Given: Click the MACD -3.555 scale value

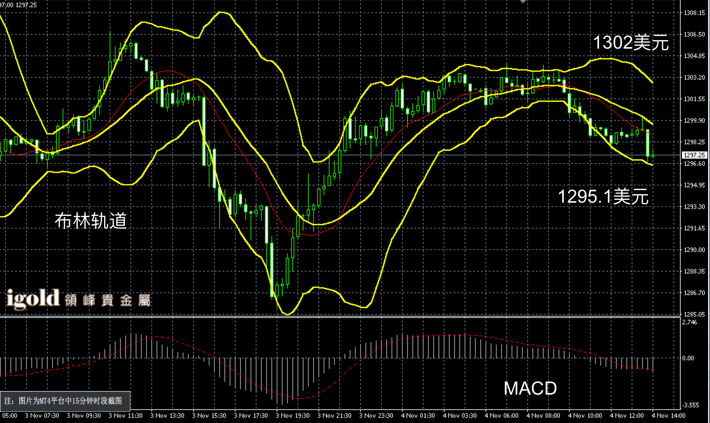Looking at the screenshot, I should [690, 405].
